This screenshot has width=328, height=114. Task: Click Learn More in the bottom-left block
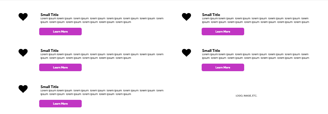(60, 104)
